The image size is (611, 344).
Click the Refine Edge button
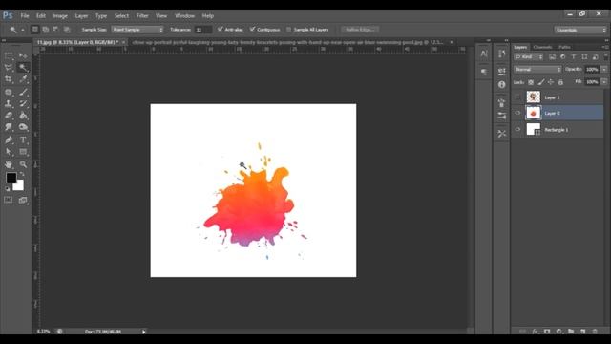pos(360,30)
